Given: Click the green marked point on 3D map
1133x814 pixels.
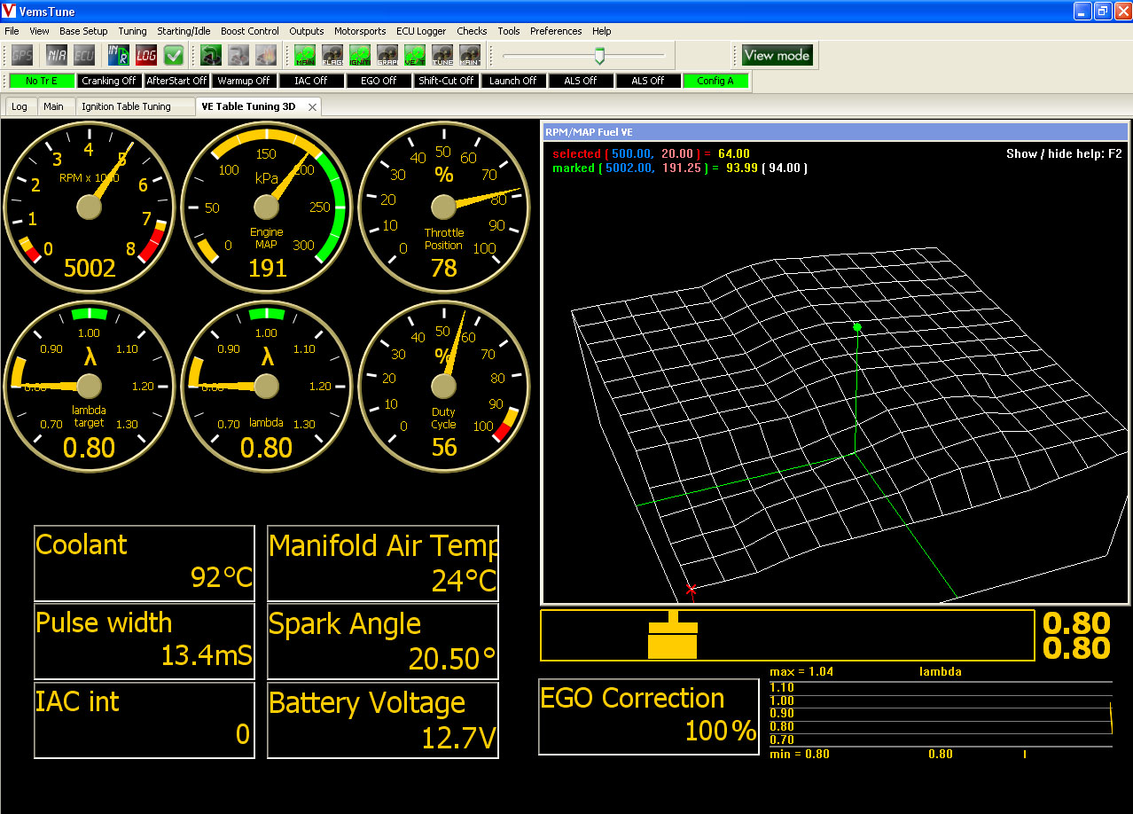Looking at the screenshot, I should click(x=857, y=327).
